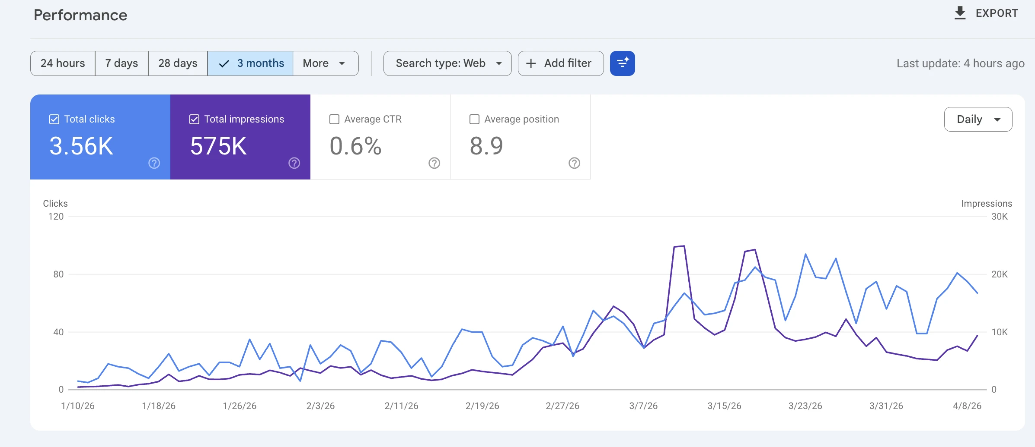This screenshot has height=447, width=1035.
Task: Select the 28 days date range
Action: (177, 63)
